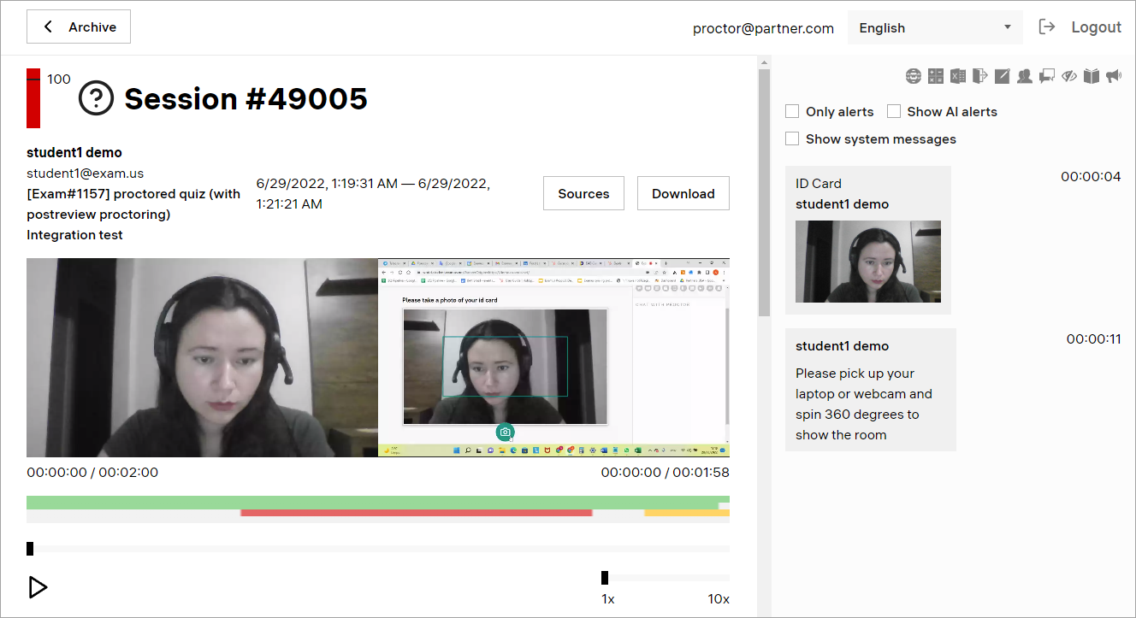
Task: Toggle Show system messages checkbox
Action: (x=792, y=138)
